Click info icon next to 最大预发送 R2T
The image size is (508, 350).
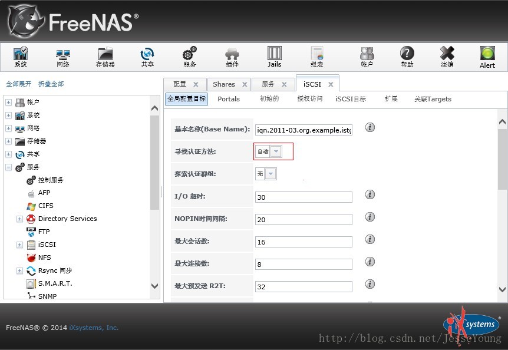pos(370,283)
